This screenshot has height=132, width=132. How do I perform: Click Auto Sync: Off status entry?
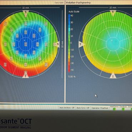coord(83,108)
